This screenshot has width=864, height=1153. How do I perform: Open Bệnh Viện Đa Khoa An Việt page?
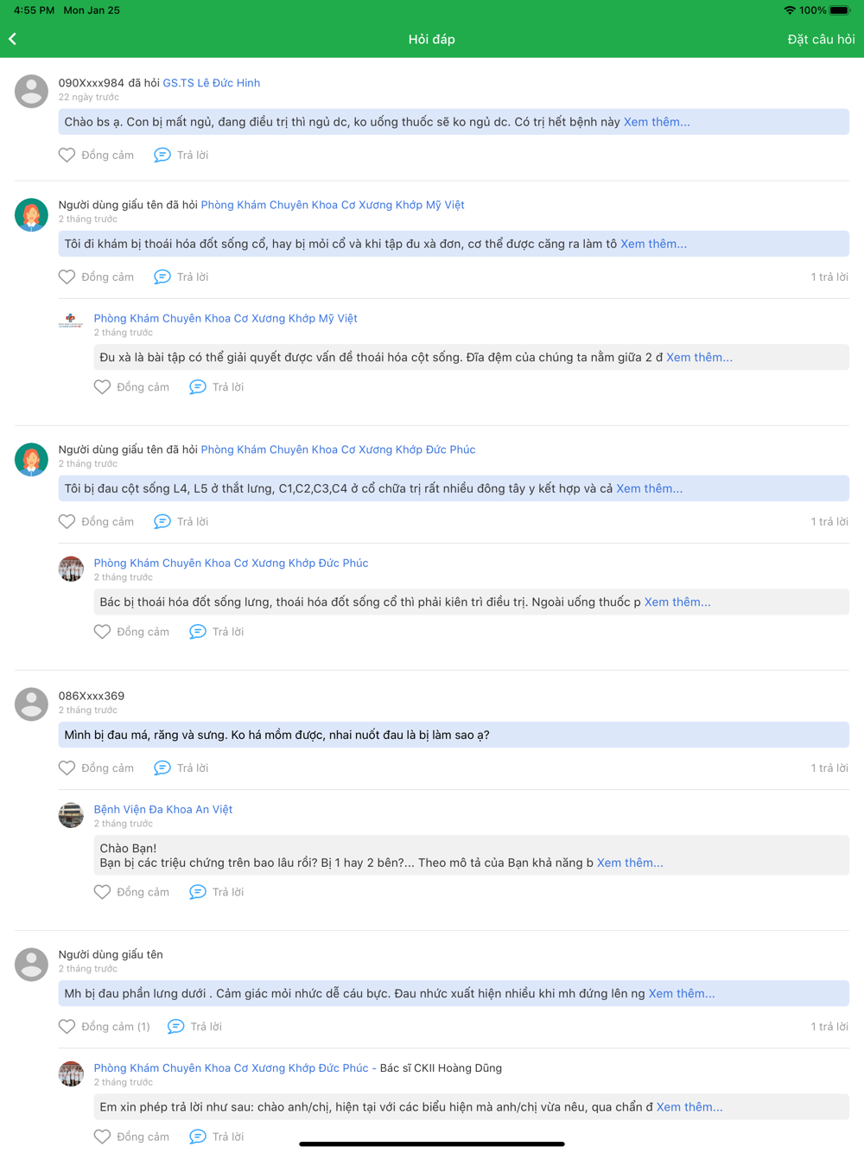(162, 809)
